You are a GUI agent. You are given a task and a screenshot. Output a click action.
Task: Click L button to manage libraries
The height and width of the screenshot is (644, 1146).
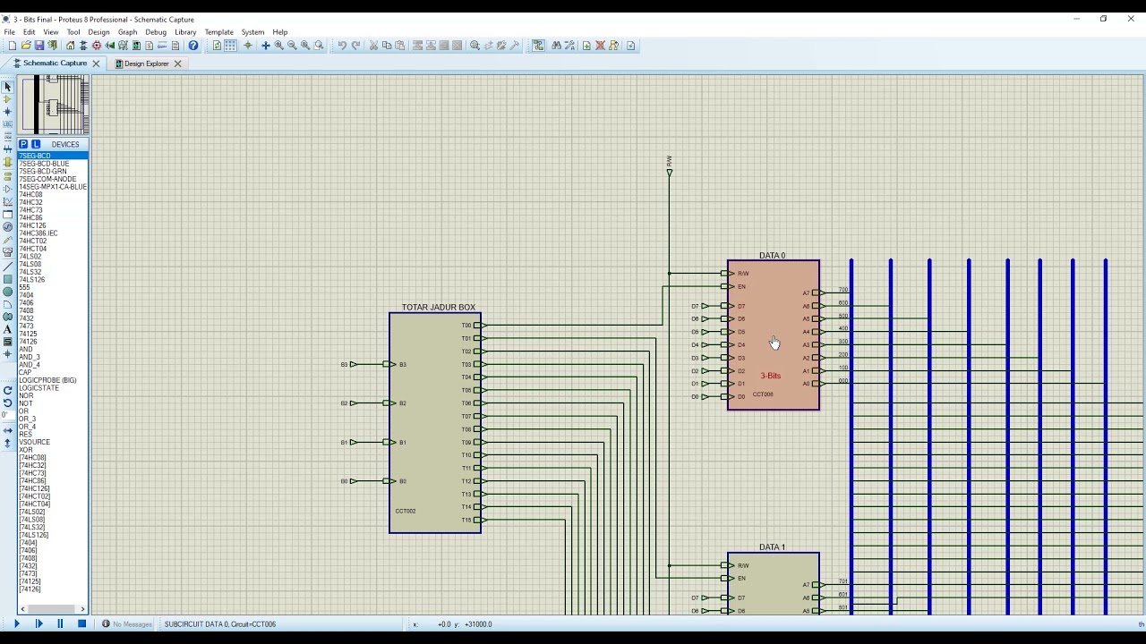[36, 144]
